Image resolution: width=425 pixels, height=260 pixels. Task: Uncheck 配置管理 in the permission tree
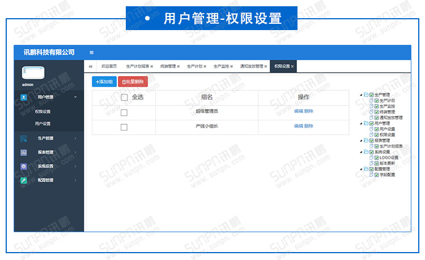click(x=372, y=169)
